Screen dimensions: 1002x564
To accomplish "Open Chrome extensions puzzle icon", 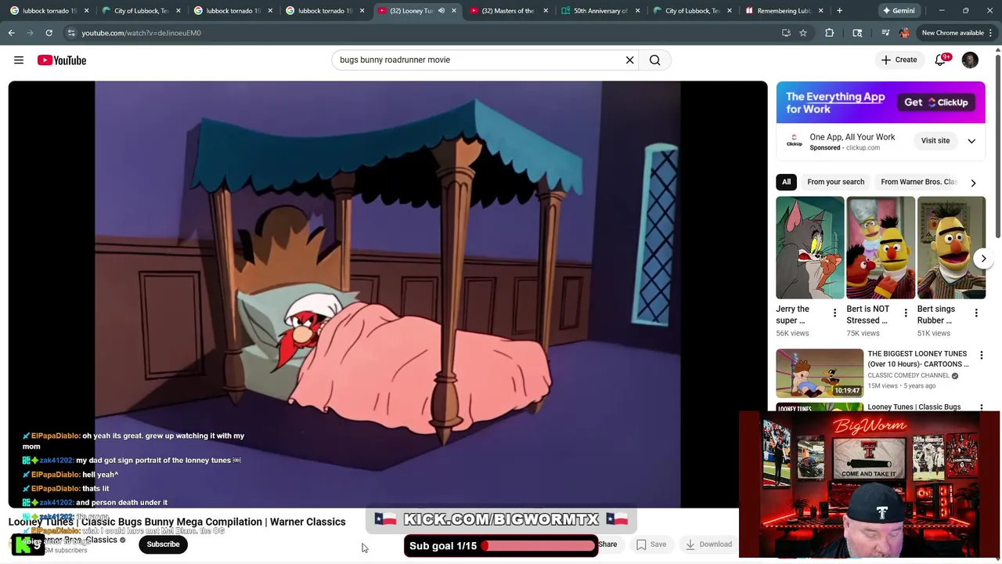I will pos(830,33).
